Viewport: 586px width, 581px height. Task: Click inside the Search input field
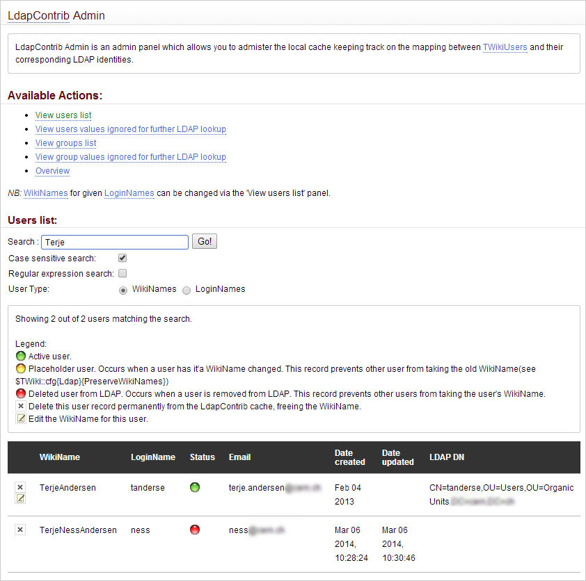[114, 242]
